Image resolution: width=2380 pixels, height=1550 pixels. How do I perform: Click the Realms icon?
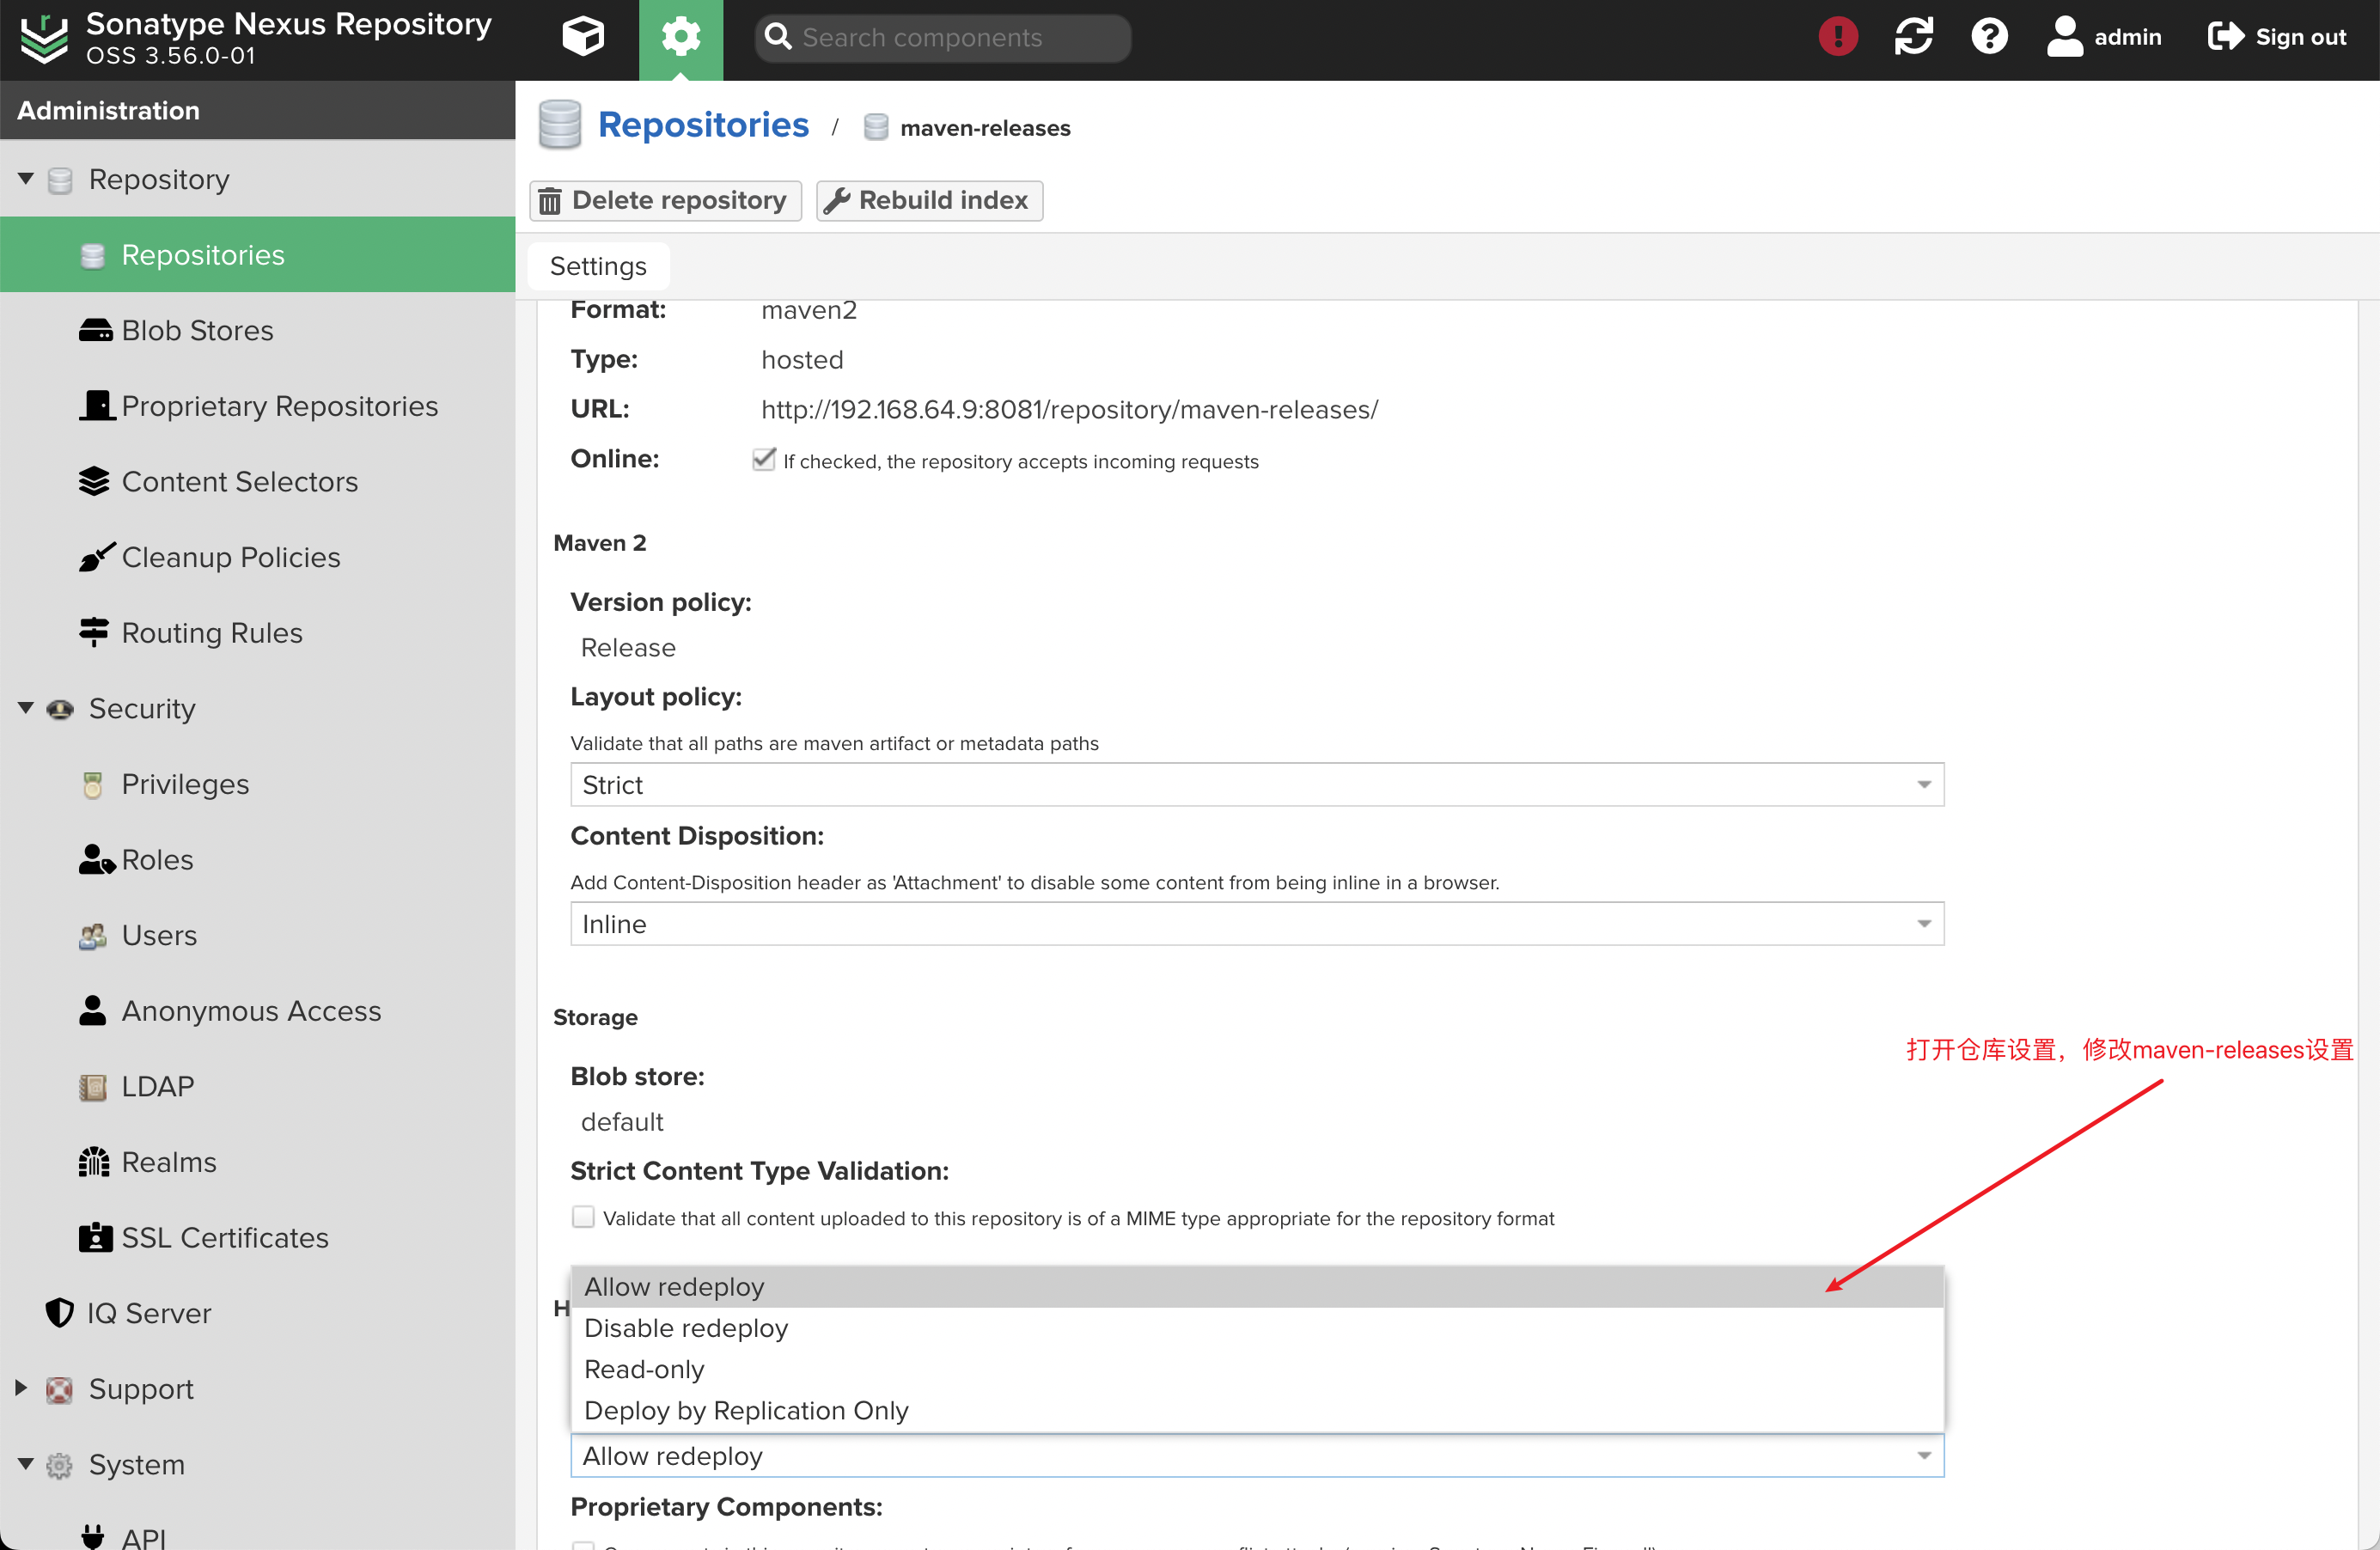point(94,1161)
